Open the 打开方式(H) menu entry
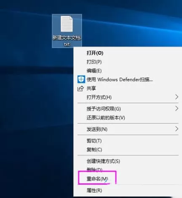 99,97
